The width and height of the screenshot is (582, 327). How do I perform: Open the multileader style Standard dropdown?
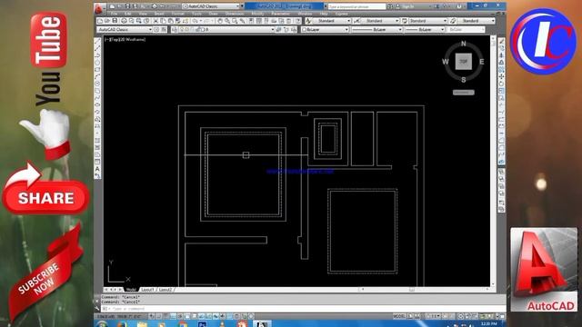477,21
